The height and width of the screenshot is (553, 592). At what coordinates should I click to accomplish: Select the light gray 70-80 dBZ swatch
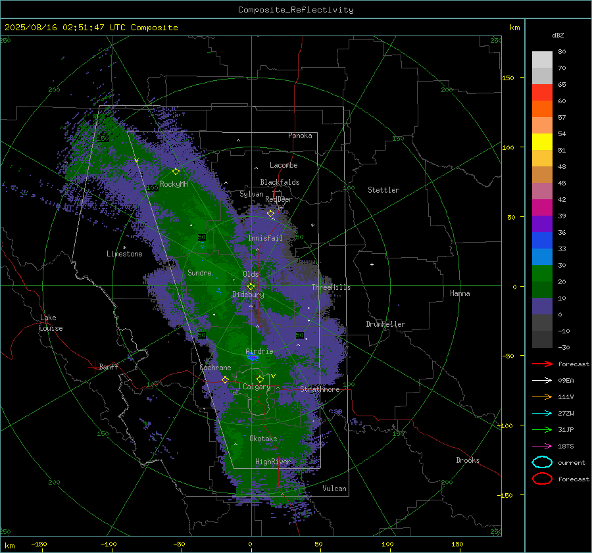click(542, 60)
